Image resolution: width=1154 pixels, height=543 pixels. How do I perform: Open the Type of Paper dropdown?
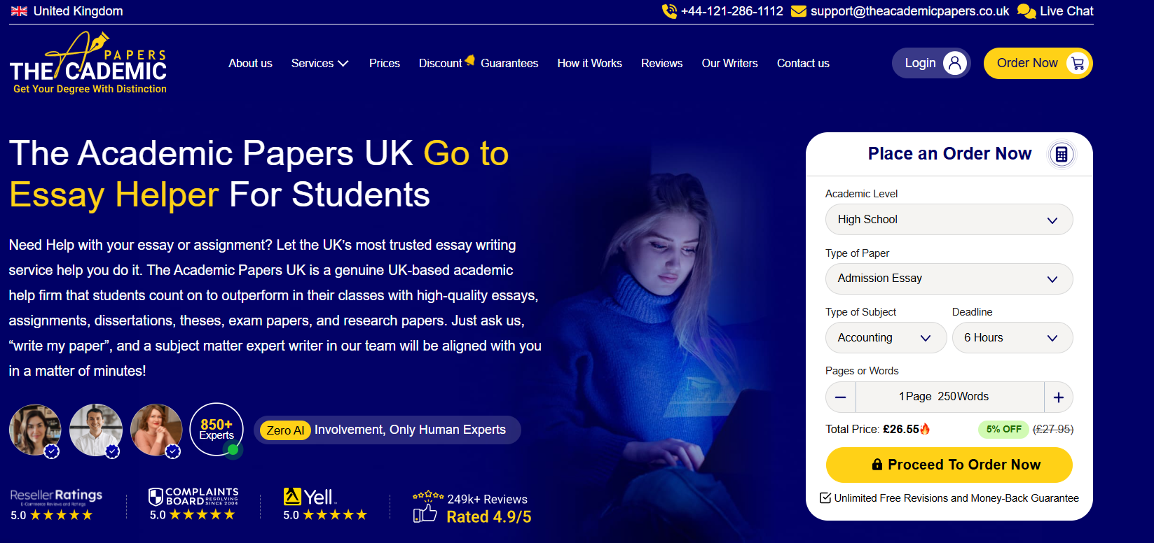click(949, 278)
